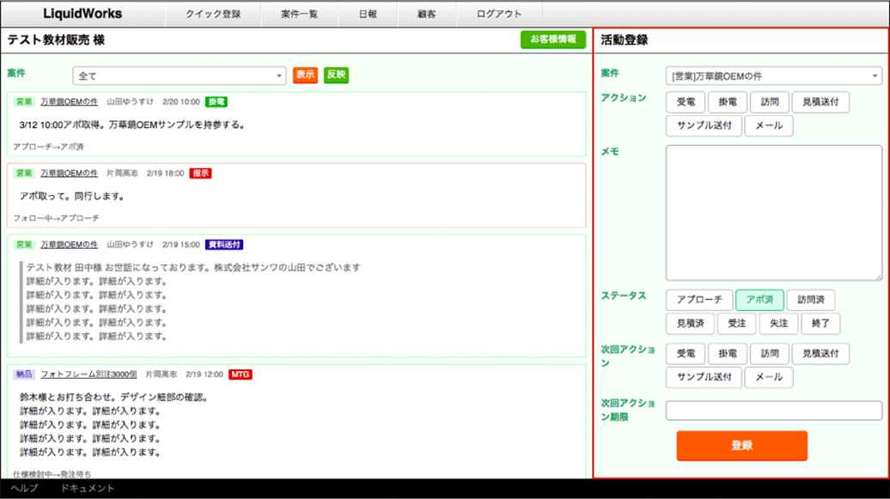Screen dimensions: 890x499
Task: Go to 案件一覧 in the top navigation
Action: point(300,14)
